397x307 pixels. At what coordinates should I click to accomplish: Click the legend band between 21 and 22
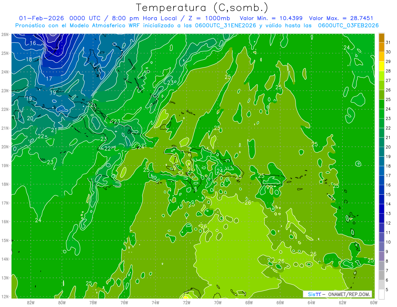(382, 132)
